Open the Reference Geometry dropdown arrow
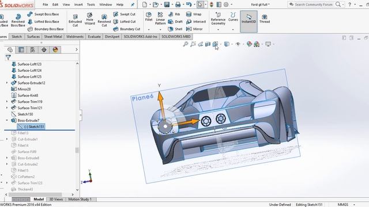369x207 pixels. click(218, 29)
